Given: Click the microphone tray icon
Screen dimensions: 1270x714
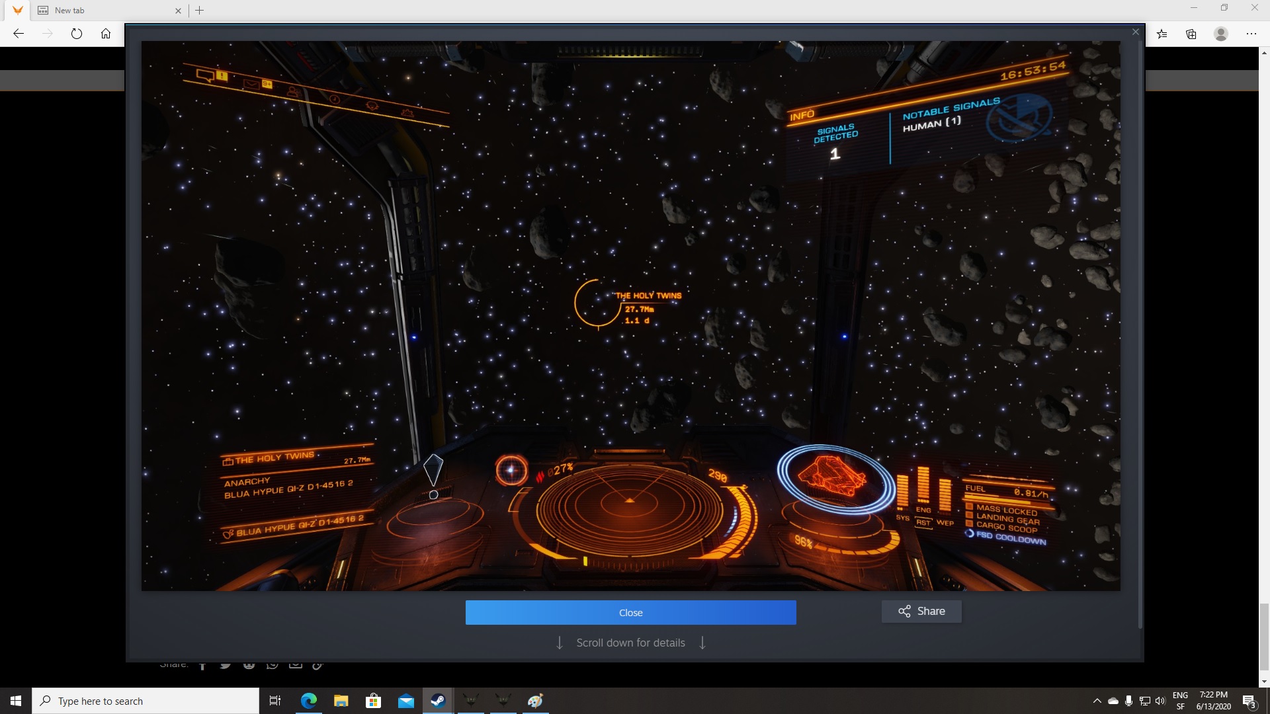Looking at the screenshot, I should 1128,701.
